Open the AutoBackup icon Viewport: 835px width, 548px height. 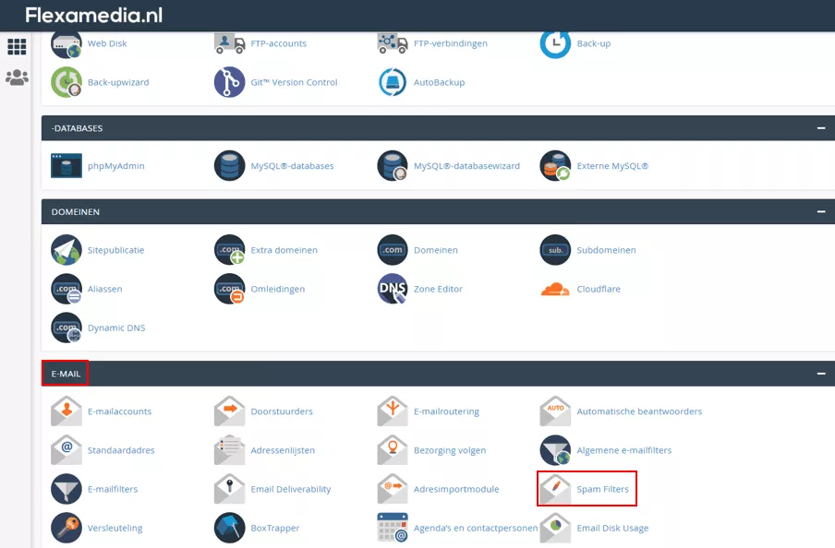coord(392,82)
